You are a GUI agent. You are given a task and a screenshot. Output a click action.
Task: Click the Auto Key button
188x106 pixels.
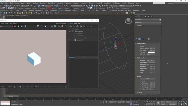point(163,102)
